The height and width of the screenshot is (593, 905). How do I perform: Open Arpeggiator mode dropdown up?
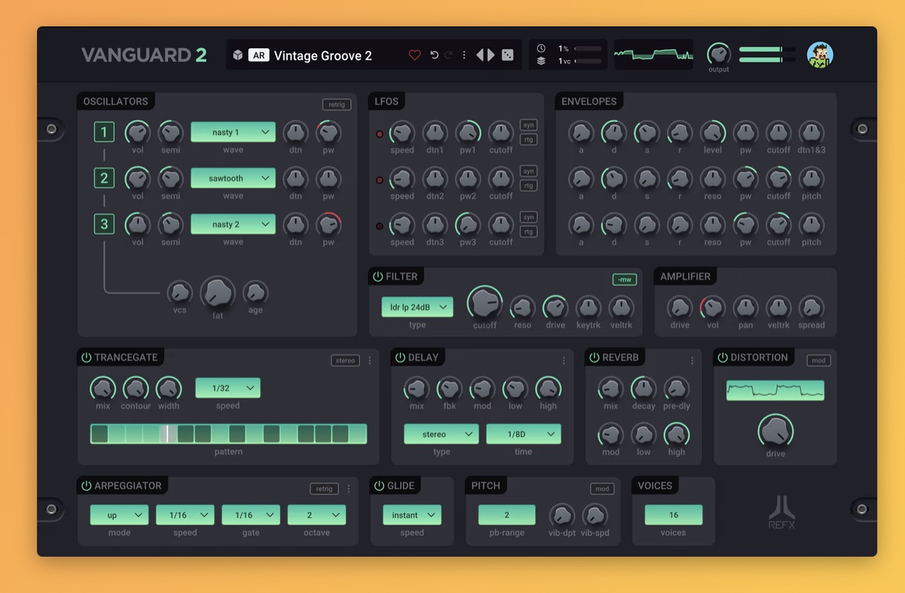click(119, 515)
